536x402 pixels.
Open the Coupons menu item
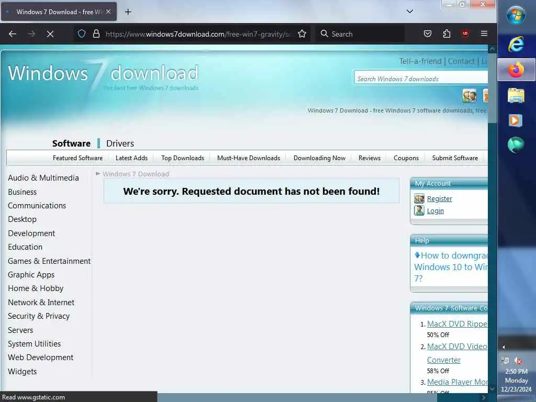click(x=406, y=158)
